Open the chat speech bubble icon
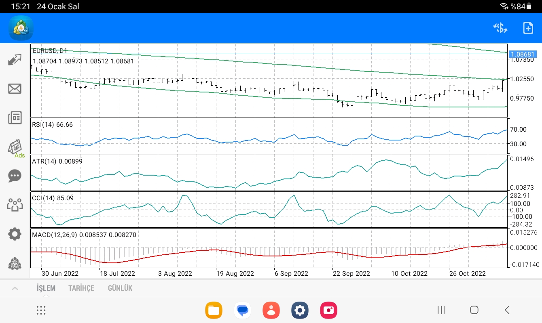 click(15, 176)
